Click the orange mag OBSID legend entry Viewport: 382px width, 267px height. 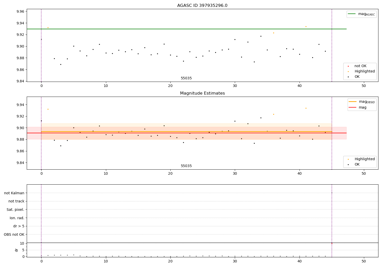[x=362, y=102]
